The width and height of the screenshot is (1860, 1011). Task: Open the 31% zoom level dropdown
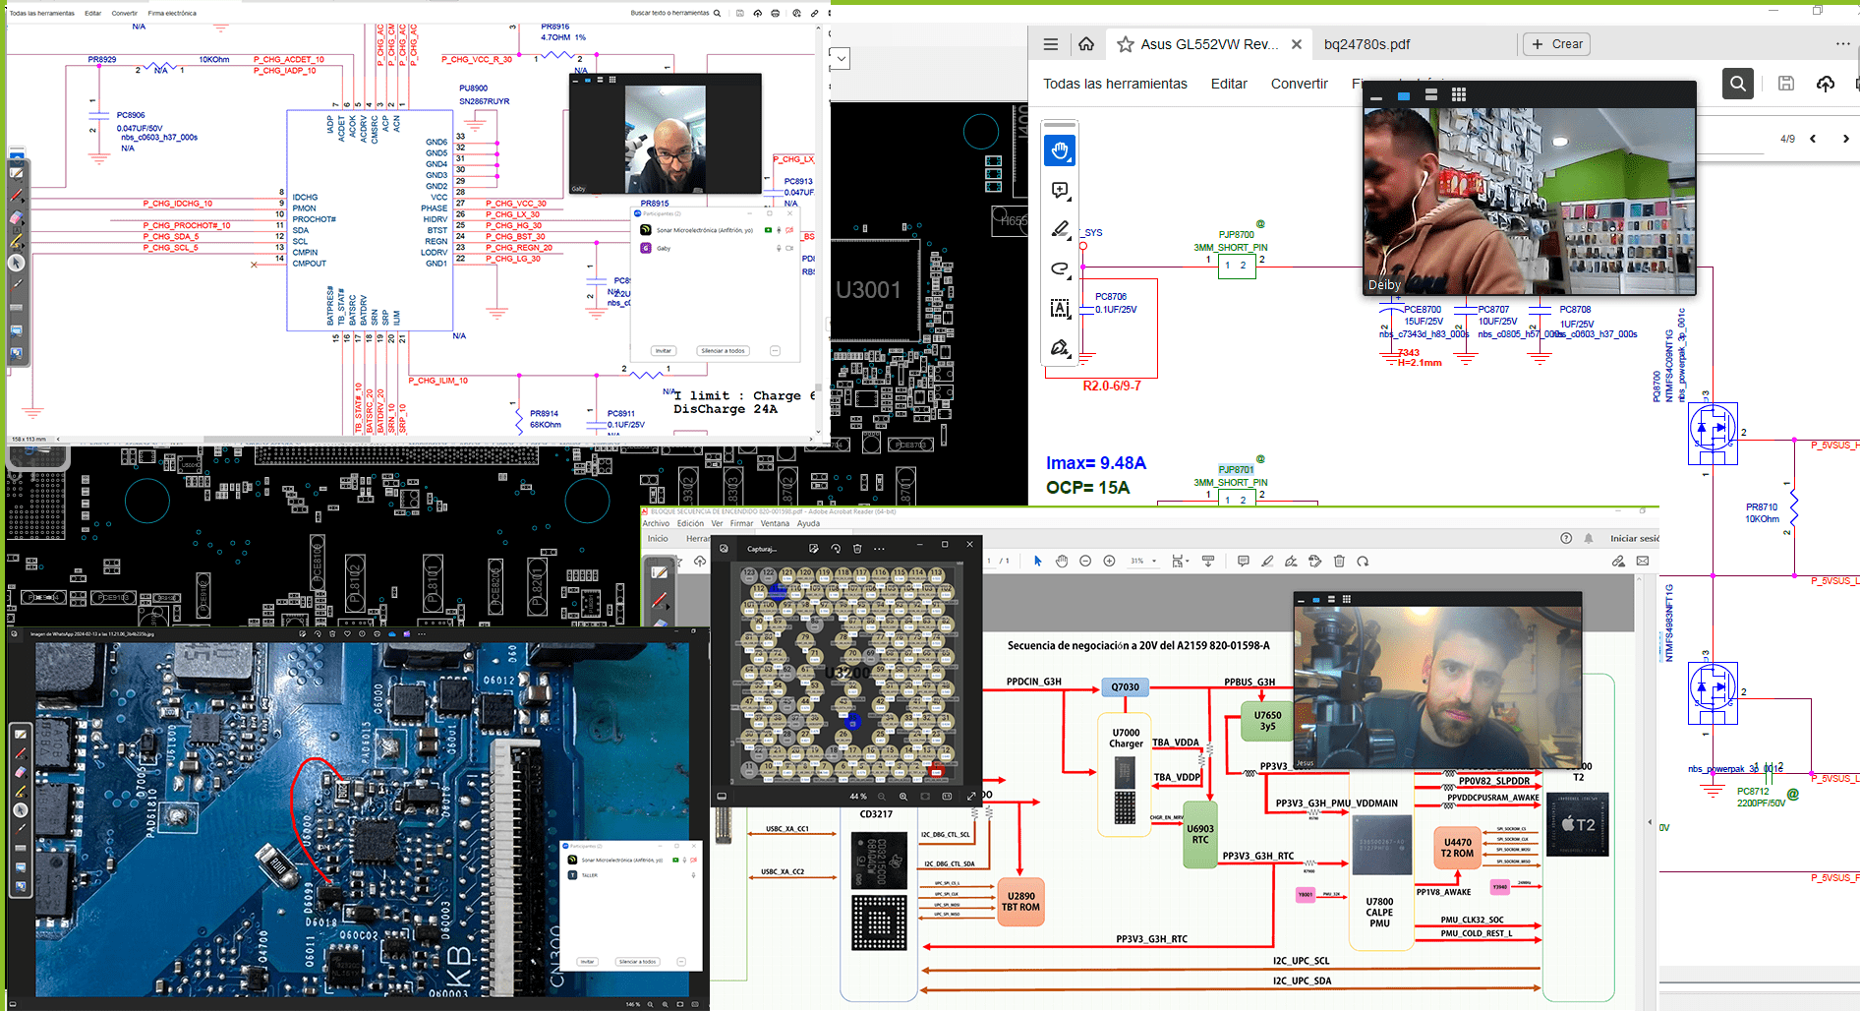point(1154,562)
